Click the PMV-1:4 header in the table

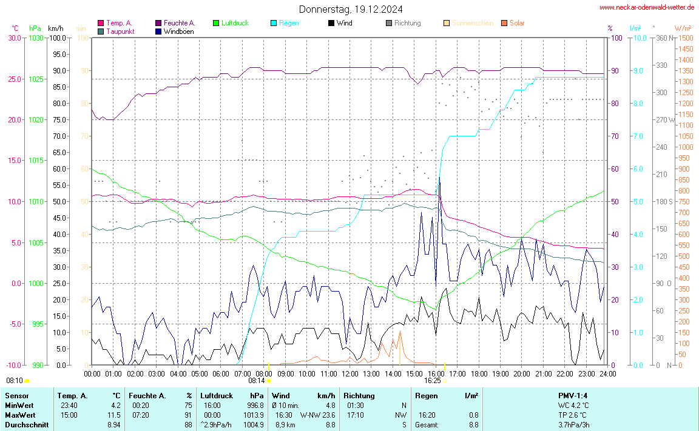click(x=573, y=396)
